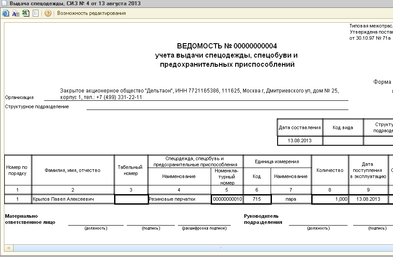Click header 'Номер по порядку'
Screen dimensions: 393x257
pyautogui.click(x=17, y=170)
